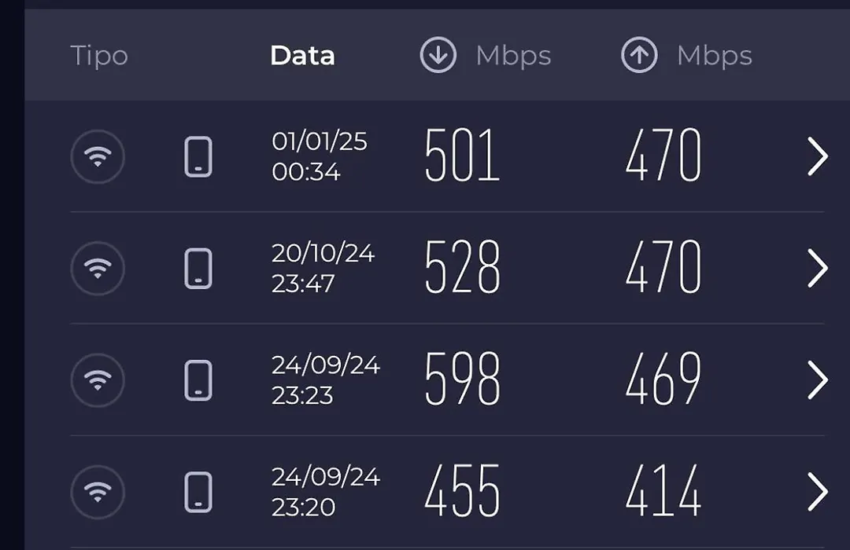Click the Wi-Fi icon for the 01/01/25 test
Viewport: 850px width, 550px height.
[x=98, y=156]
